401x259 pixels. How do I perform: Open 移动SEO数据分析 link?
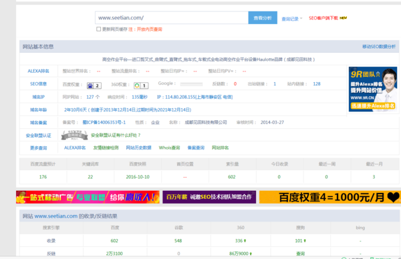379,47
